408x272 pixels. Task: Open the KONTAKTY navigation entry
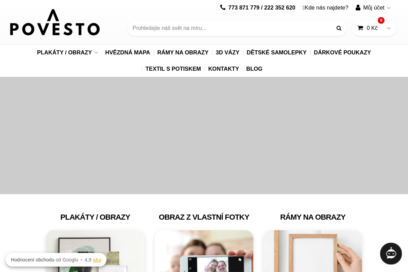pos(223,69)
